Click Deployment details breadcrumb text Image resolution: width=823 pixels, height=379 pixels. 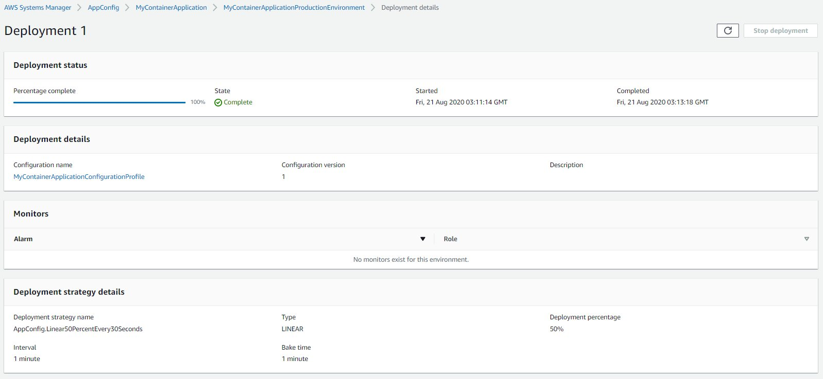[x=410, y=8]
